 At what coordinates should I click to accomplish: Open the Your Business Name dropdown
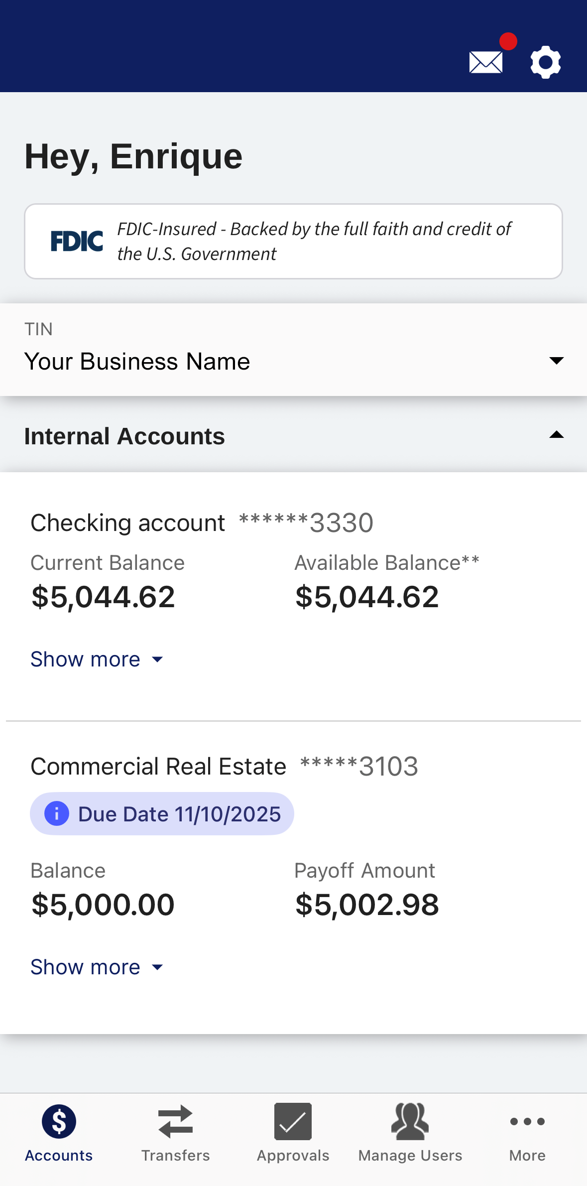556,361
